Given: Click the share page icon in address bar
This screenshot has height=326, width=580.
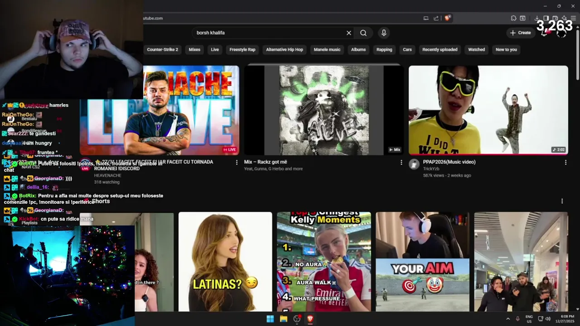Looking at the screenshot, I should pyautogui.click(x=436, y=18).
